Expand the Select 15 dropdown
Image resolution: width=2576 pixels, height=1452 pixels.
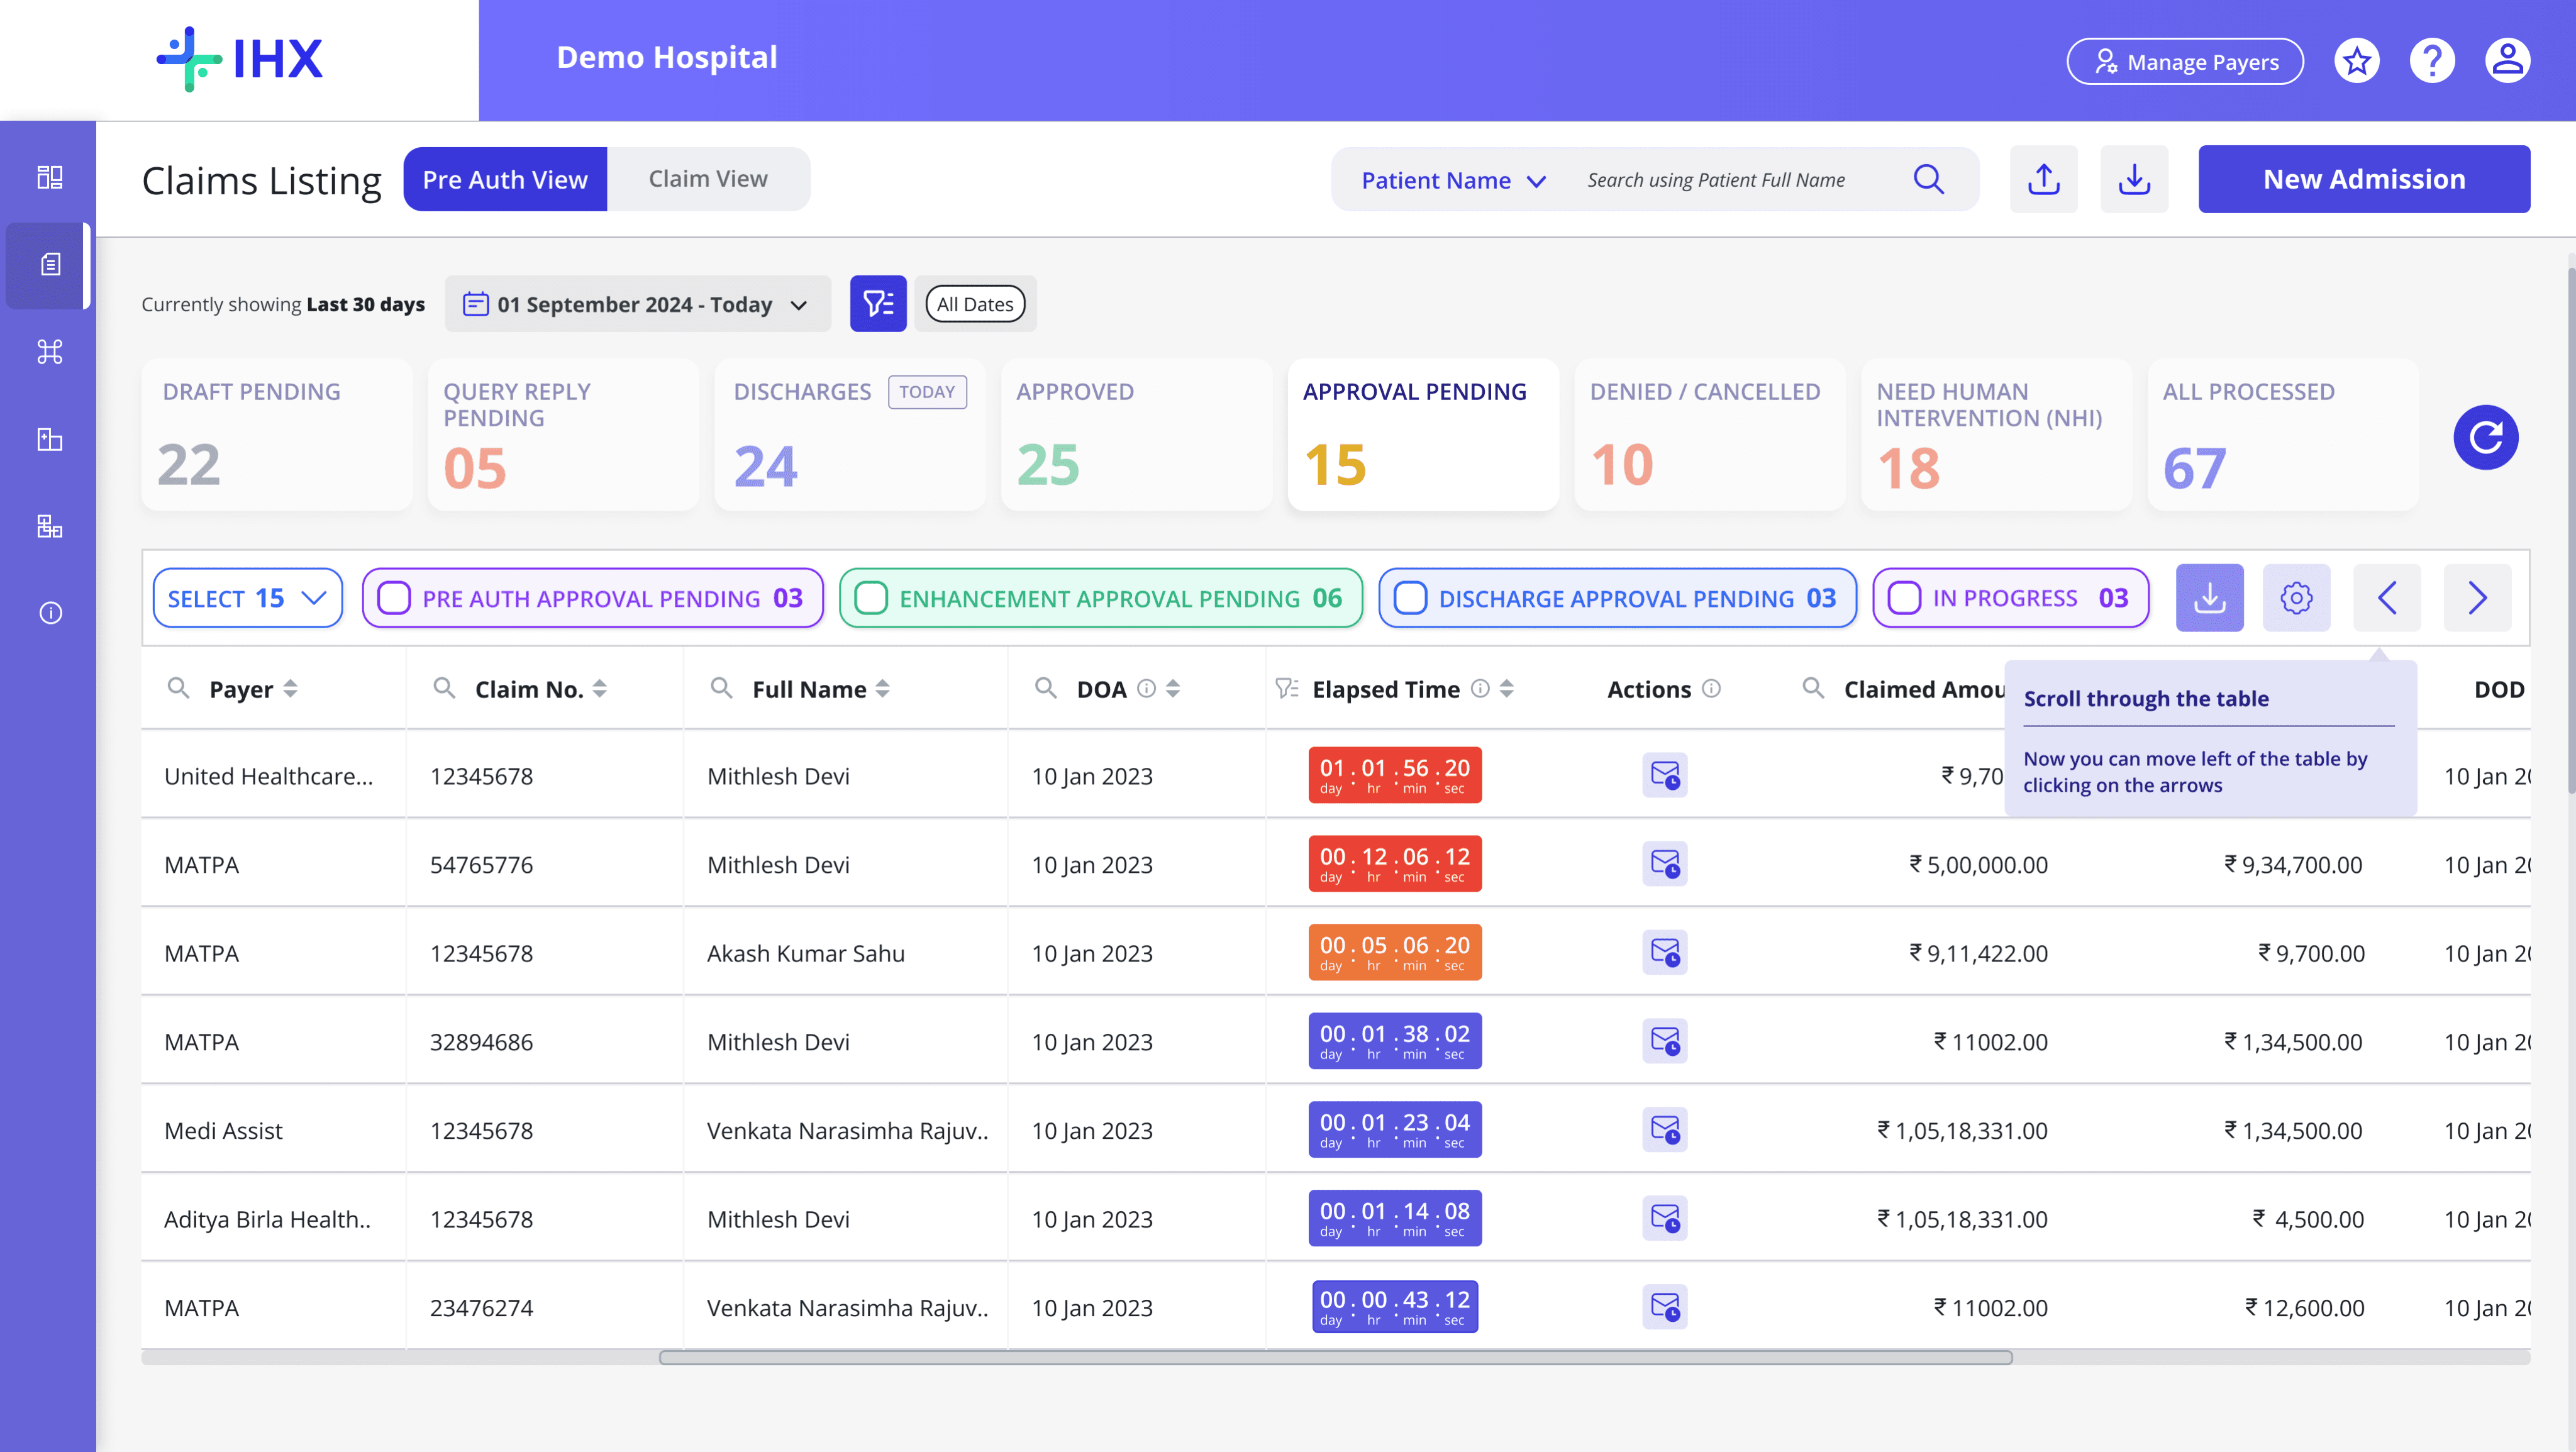point(247,598)
